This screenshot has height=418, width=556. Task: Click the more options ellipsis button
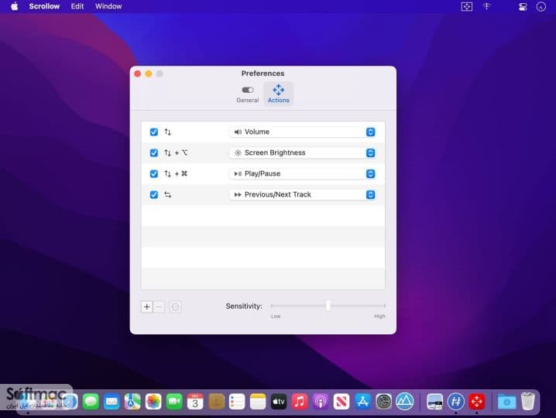click(175, 307)
